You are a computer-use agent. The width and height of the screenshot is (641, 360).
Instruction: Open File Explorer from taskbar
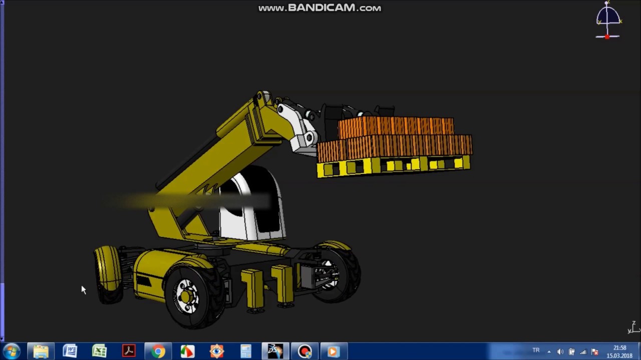click(41, 351)
